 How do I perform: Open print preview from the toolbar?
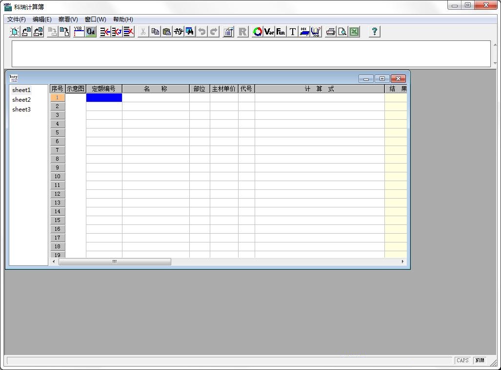tap(342, 32)
